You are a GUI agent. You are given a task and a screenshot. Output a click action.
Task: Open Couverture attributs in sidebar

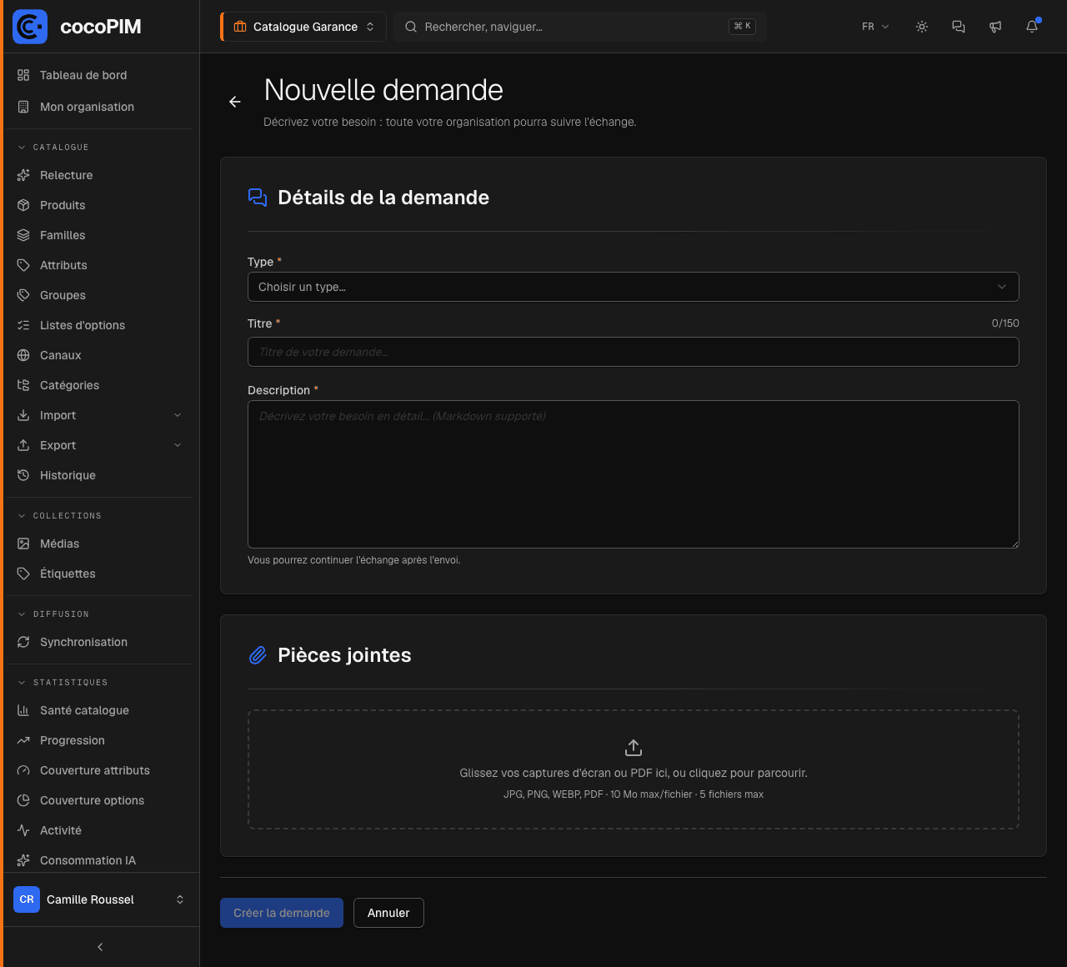(100, 770)
